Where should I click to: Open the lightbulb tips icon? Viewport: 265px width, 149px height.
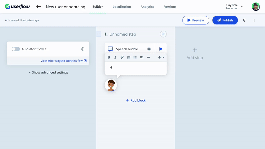[244, 20]
